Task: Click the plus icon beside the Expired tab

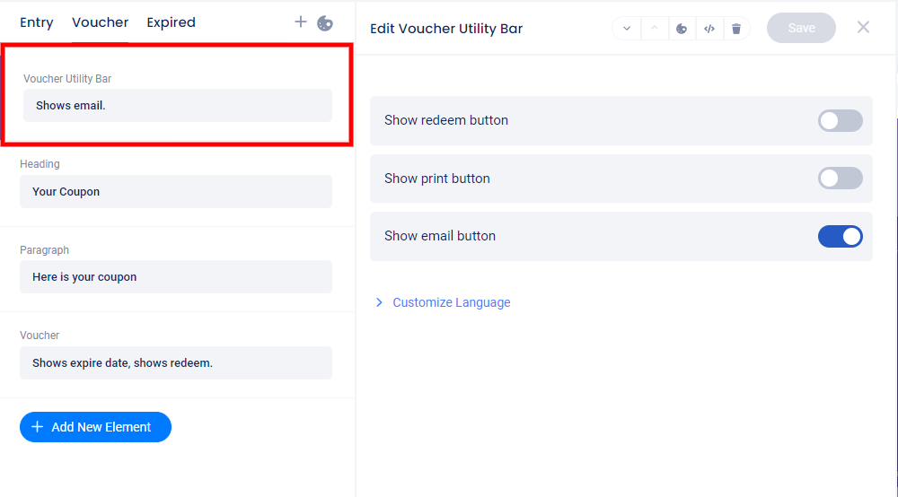Action: (301, 22)
